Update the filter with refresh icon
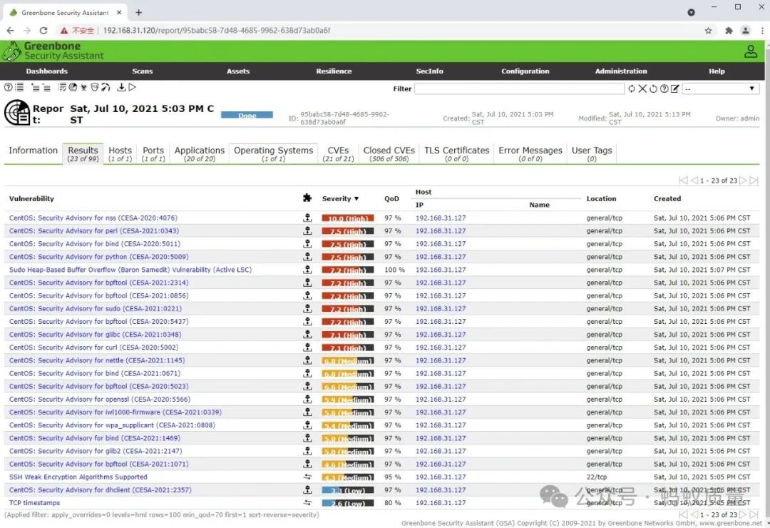The height and width of the screenshot is (528, 770). coord(632,88)
